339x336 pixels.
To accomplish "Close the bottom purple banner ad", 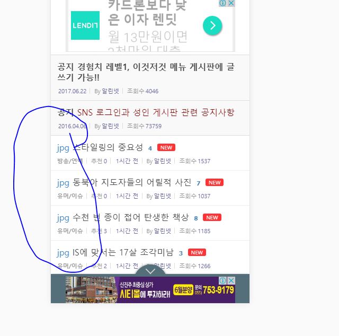I will [231, 280].
